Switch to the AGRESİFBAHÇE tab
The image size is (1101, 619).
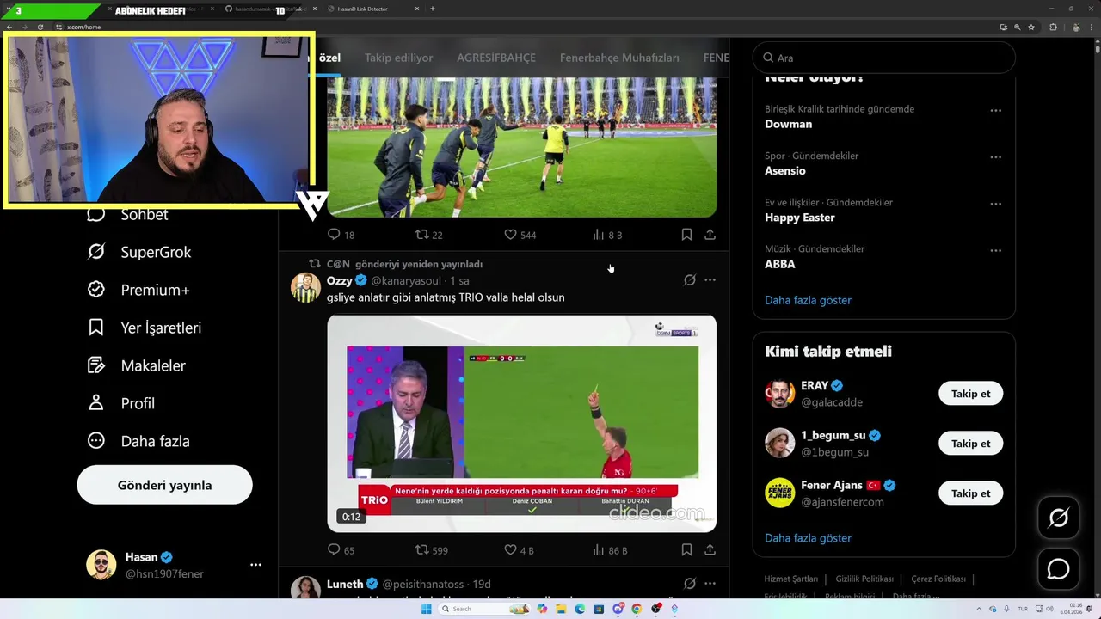(496, 58)
